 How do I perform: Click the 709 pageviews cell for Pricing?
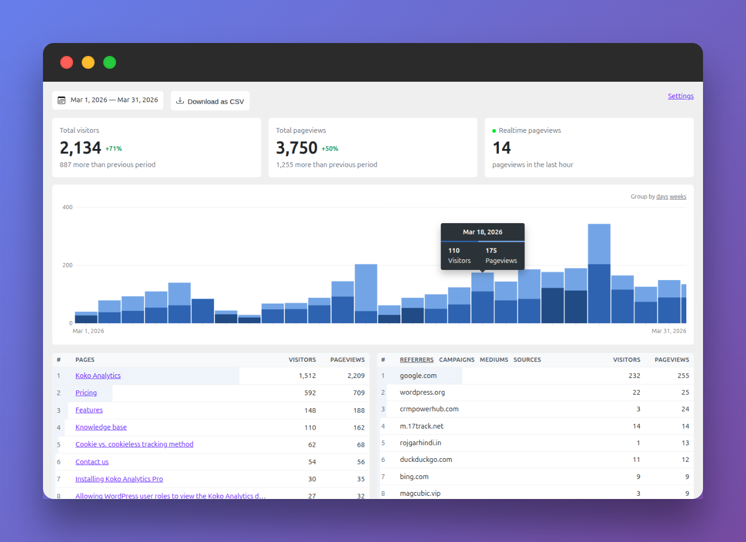click(359, 393)
